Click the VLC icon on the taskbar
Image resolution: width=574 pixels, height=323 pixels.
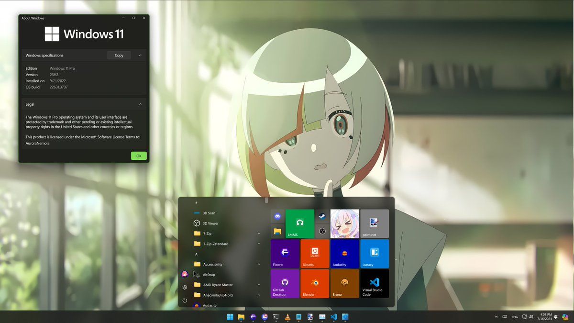click(x=287, y=317)
